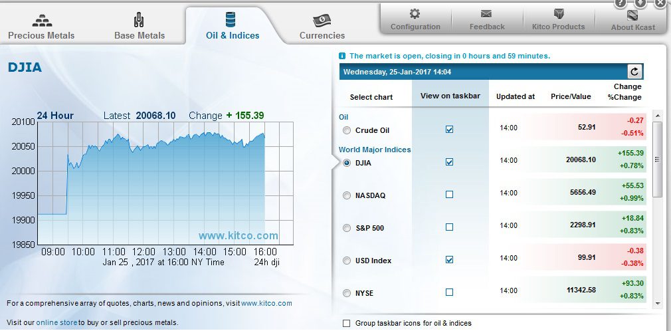Click the DJIA 24 Hour chart

(x=165, y=183)
